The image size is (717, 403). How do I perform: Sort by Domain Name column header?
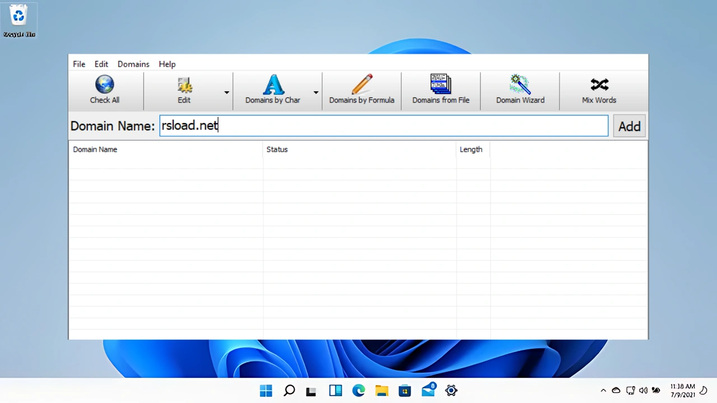(x=166, y=149)
